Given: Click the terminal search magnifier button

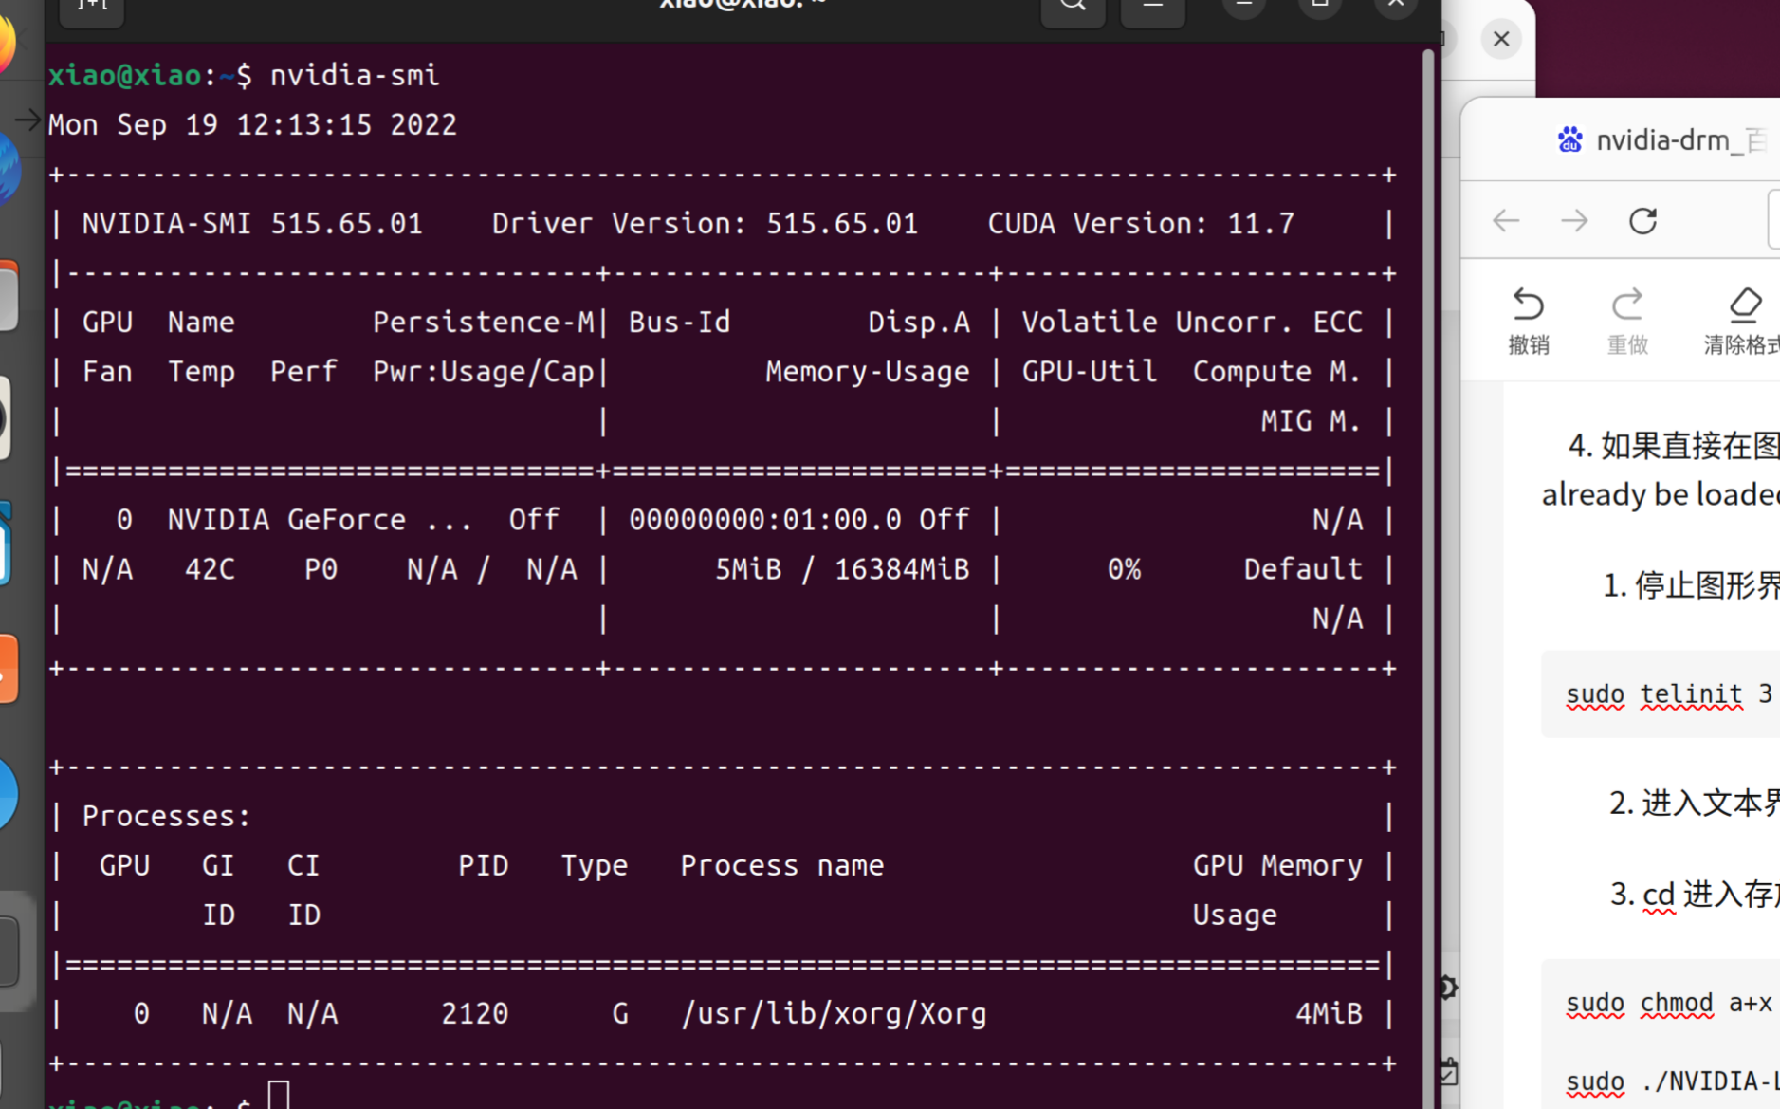Looking at the screenshot, I should click(x=1073, y=8).
